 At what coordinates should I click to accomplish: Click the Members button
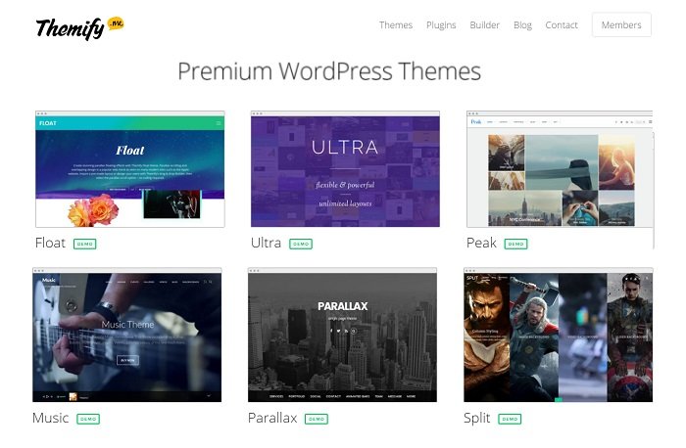click(x=621, y=24)
